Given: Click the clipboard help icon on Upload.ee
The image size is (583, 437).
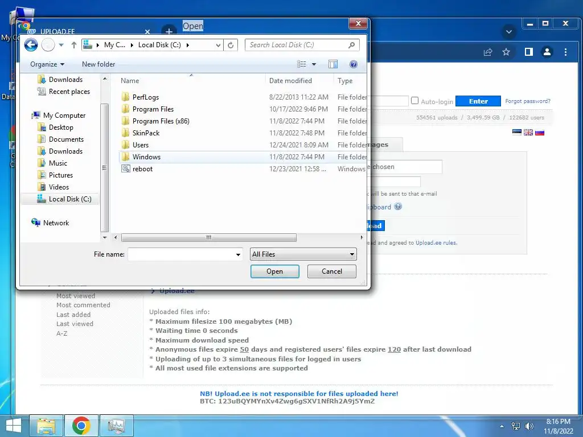Looking at the screenshot, I should [x=398, y=206].
